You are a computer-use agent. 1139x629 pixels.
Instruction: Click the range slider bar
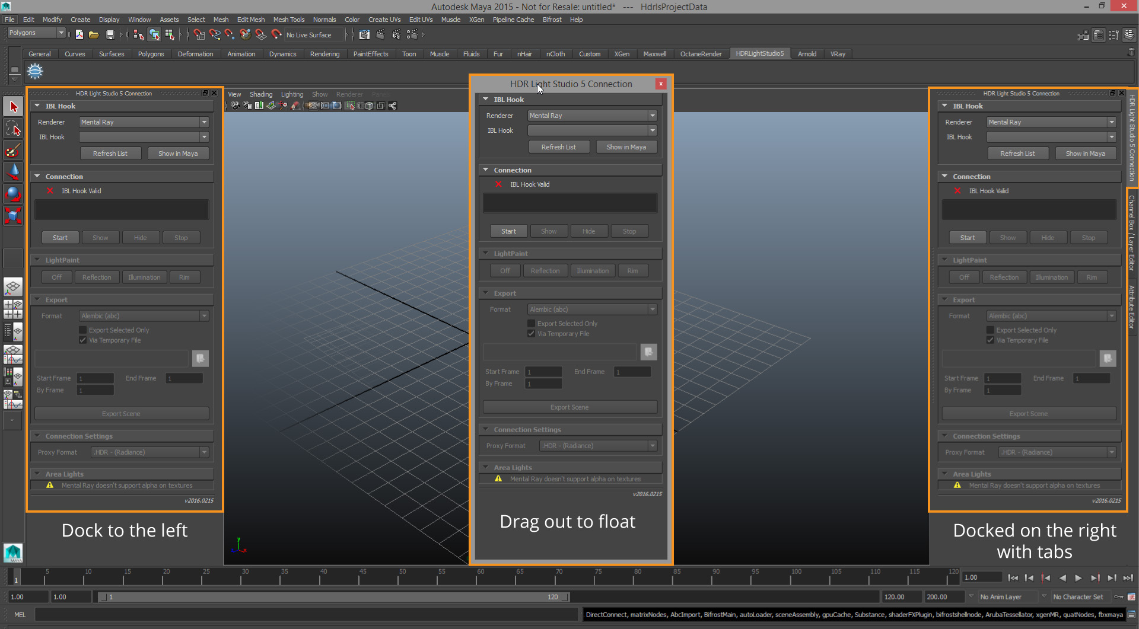tap(333, 597)
